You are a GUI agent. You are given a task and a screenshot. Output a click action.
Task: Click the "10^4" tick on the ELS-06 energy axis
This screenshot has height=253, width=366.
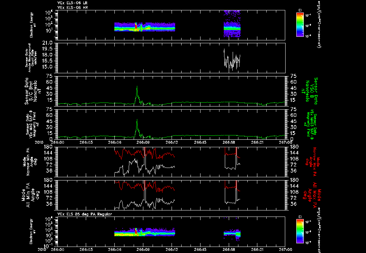click(49, 13)
